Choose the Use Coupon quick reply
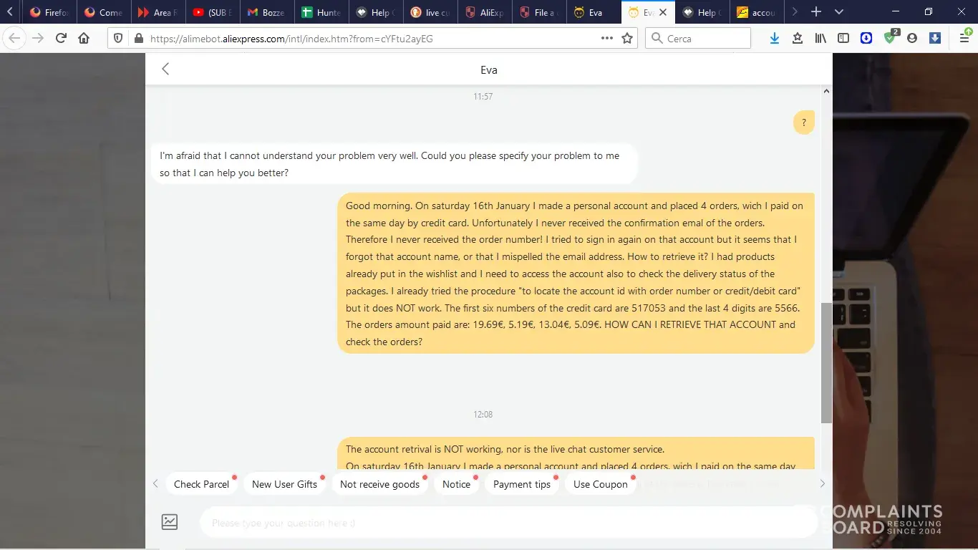The width and height of the screenshot is (978, 550). [x=601, y=484]
